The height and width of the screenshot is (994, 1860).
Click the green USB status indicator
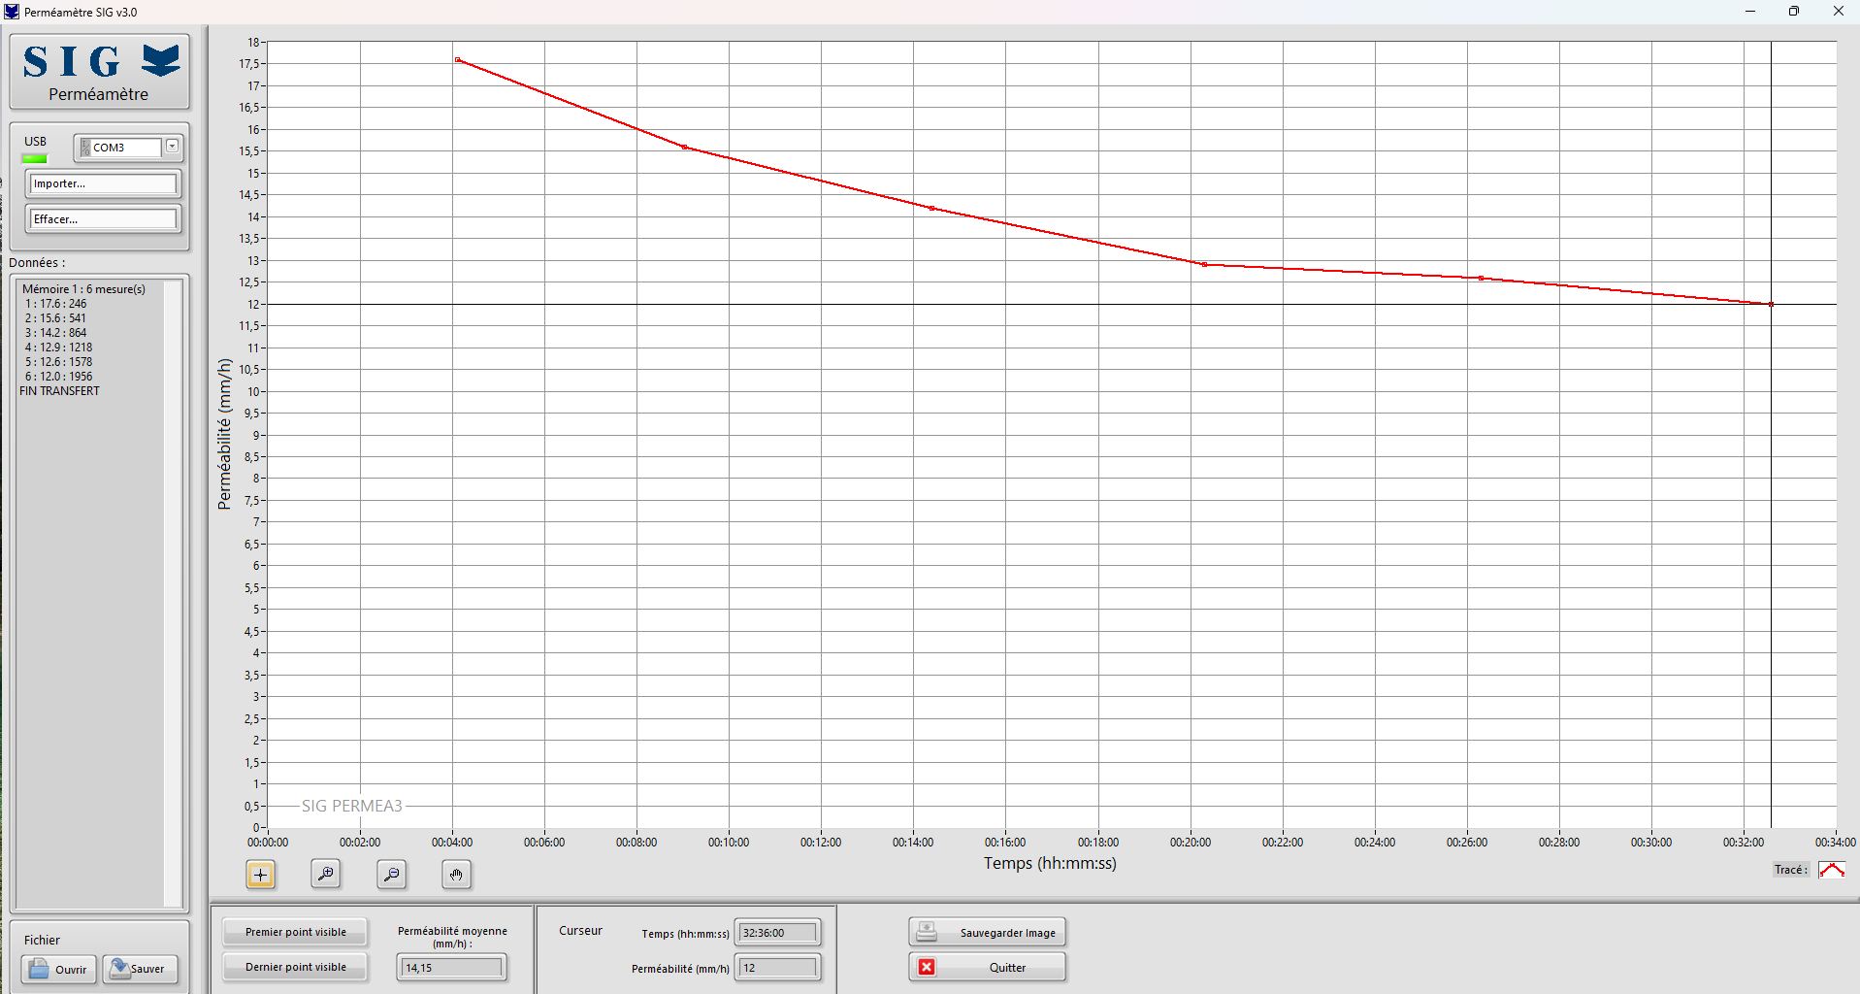tap(35, 158)
